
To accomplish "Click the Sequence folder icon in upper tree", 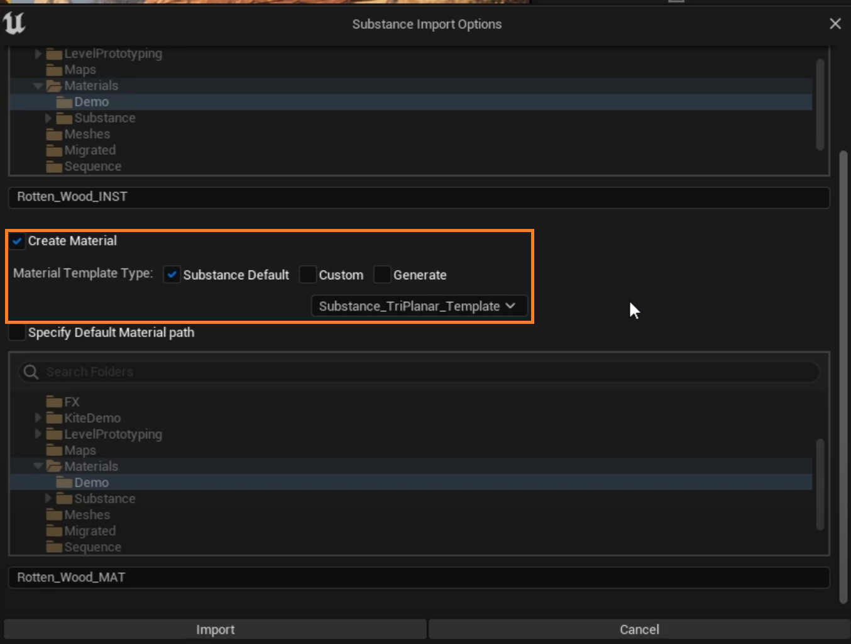I will click(55, 167).
